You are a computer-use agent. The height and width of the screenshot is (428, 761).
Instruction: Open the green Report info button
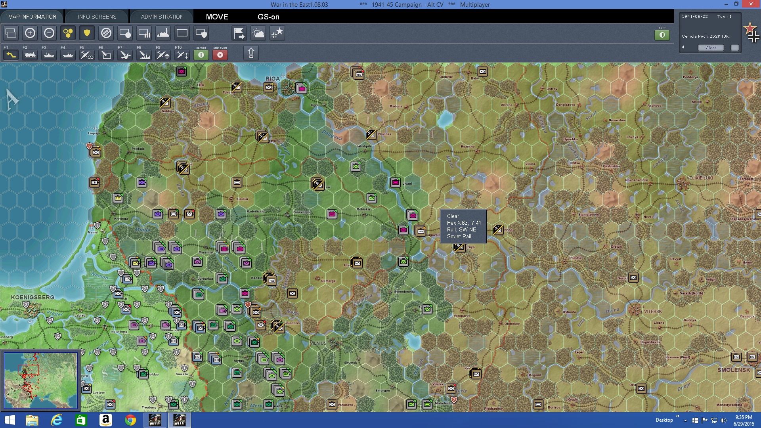tap(201, 55)
